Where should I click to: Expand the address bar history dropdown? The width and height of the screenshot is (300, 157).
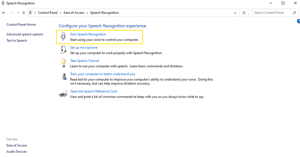[x=235, y=13]
